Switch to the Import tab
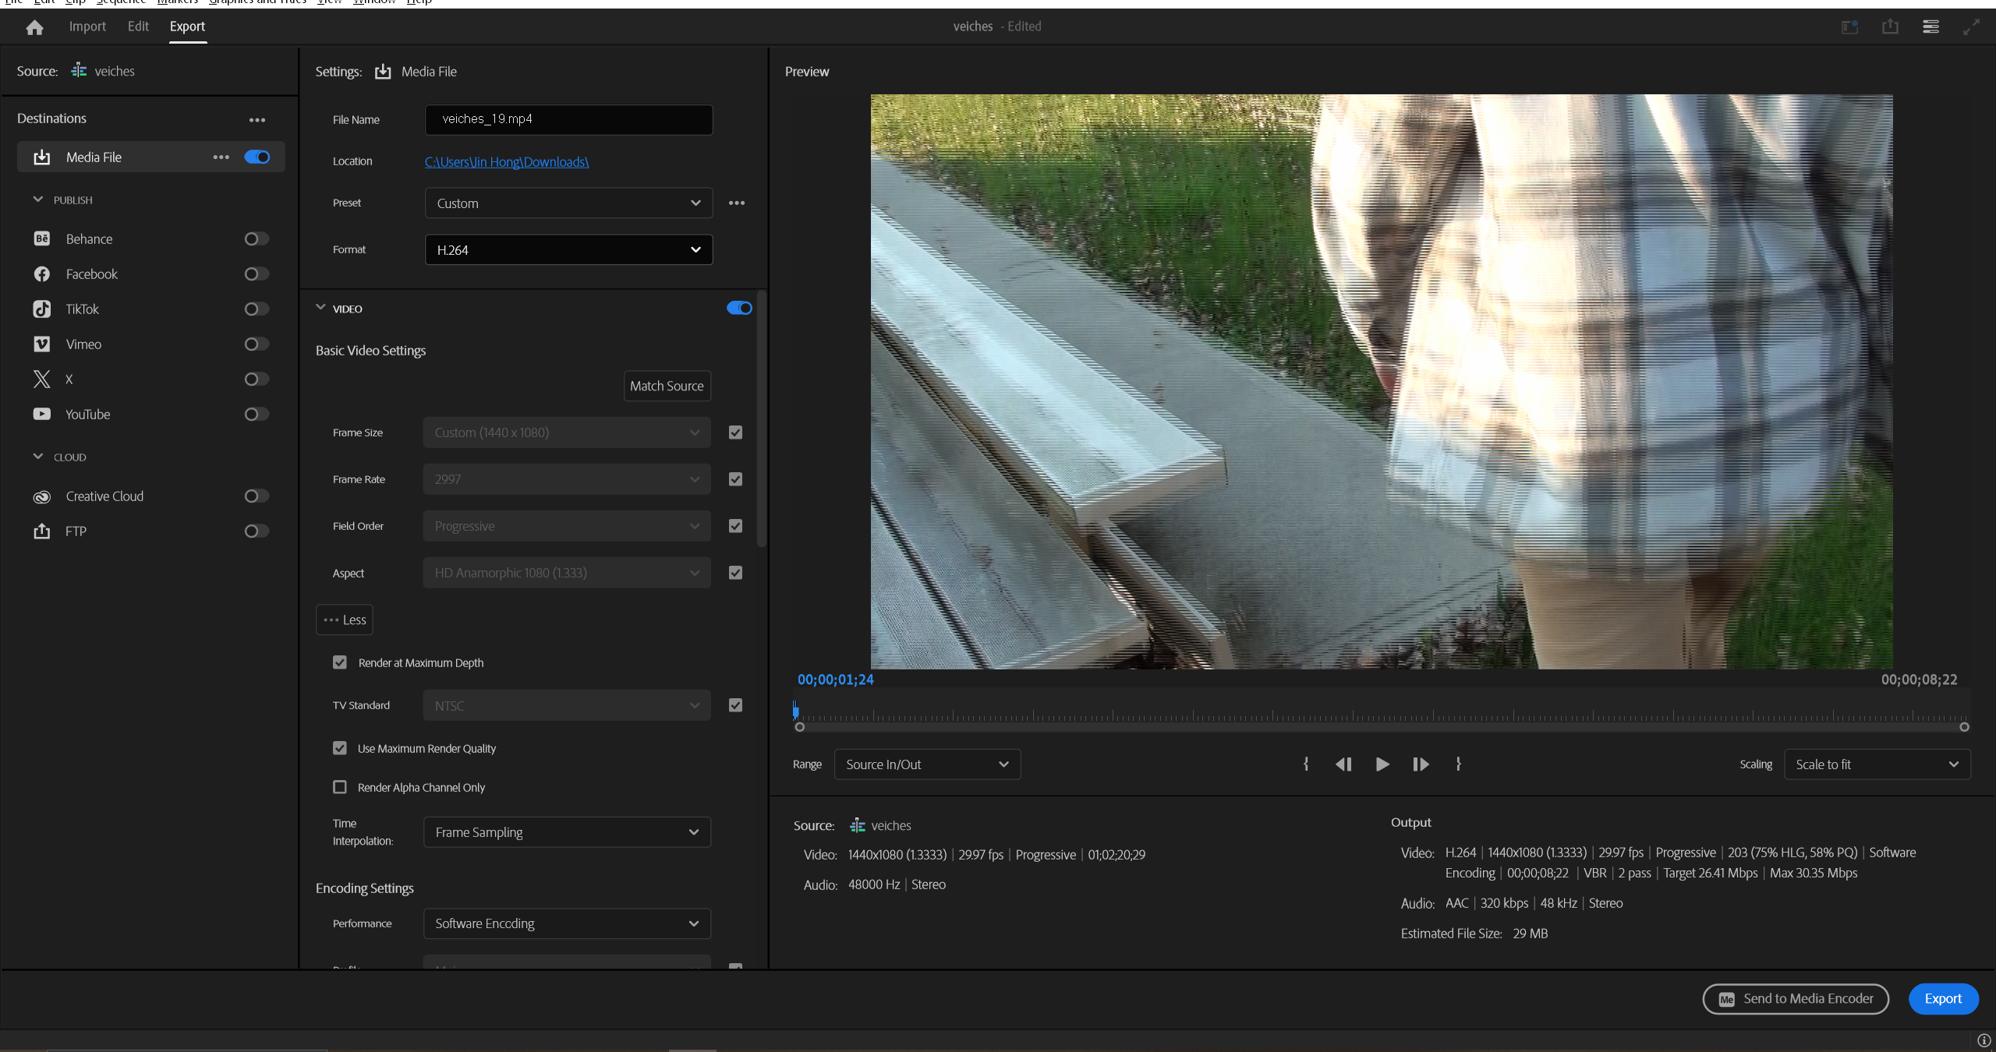 coord(87,26)
